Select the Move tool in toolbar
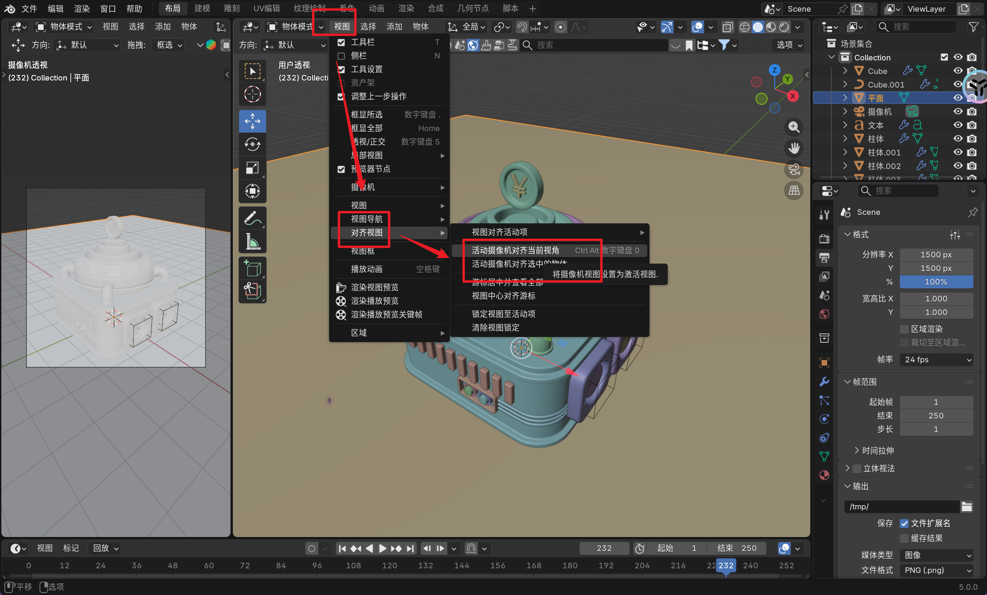The image size is (987, 595). coord(252,121)
